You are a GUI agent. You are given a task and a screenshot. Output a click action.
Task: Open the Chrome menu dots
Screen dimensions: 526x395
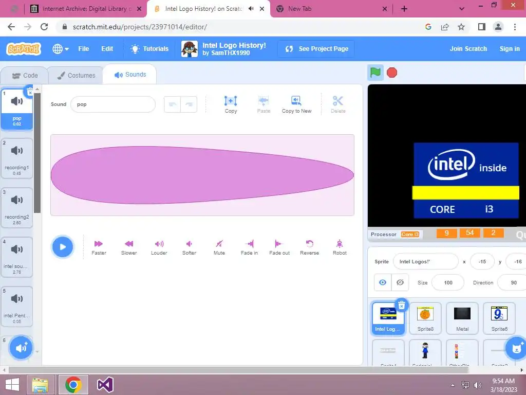pyautogui.click(x=515, y=27)
